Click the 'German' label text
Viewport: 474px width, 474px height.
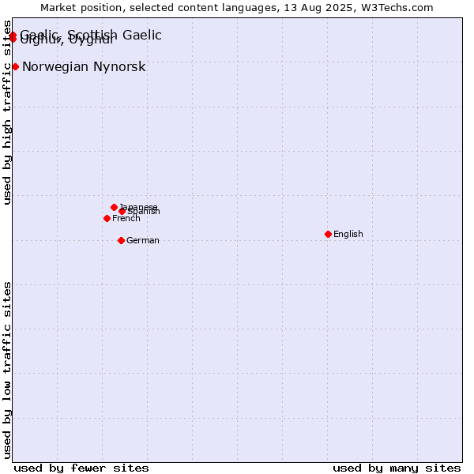142,240
